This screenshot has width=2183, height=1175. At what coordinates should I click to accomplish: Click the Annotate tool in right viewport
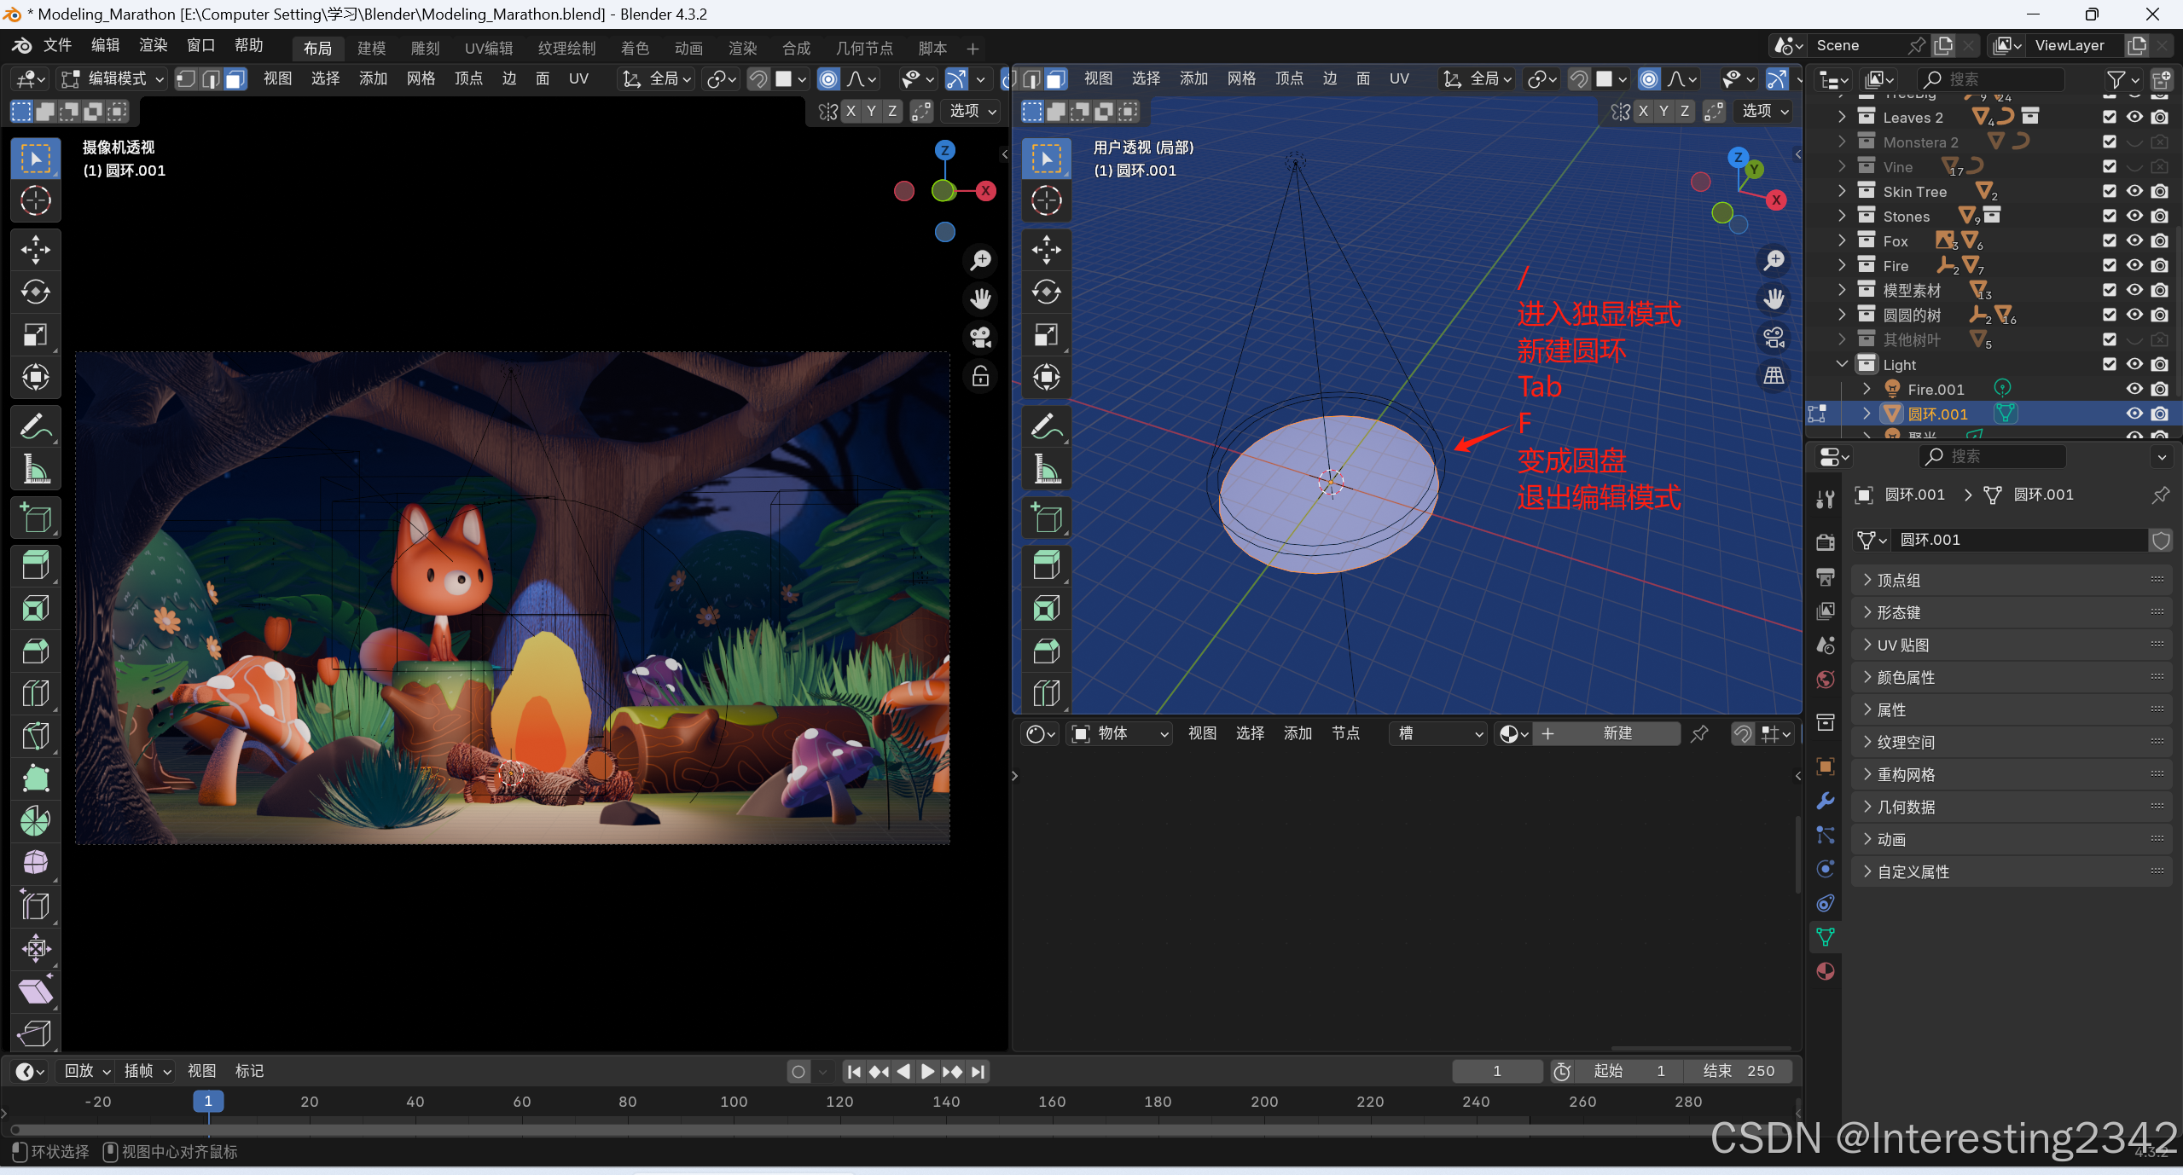tap(1047, 426)
